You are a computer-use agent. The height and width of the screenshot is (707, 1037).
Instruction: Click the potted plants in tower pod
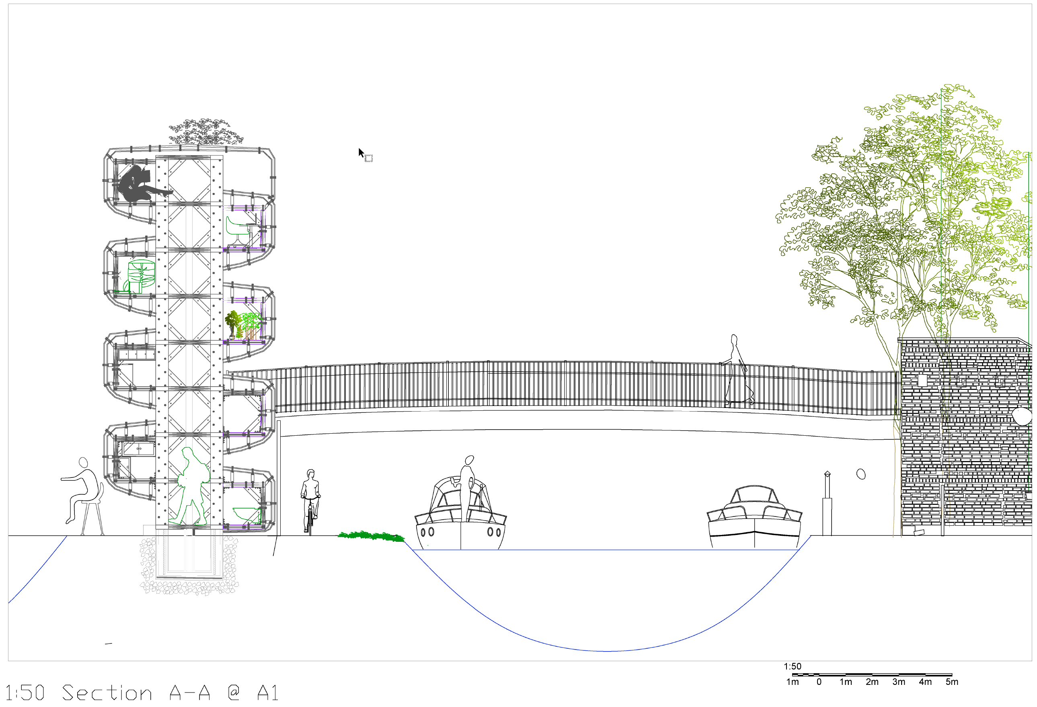(x=243, y=325)
